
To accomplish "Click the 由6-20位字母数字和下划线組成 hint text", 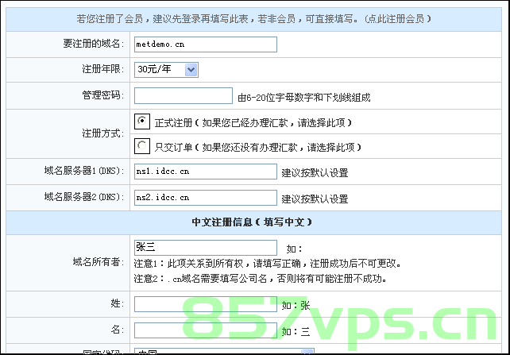I will pos(304,98).
